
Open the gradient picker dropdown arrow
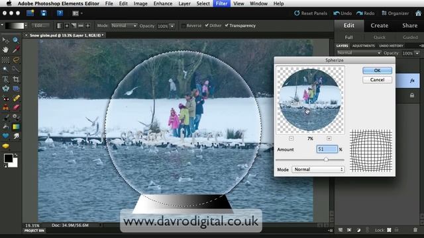click(26, 26)
